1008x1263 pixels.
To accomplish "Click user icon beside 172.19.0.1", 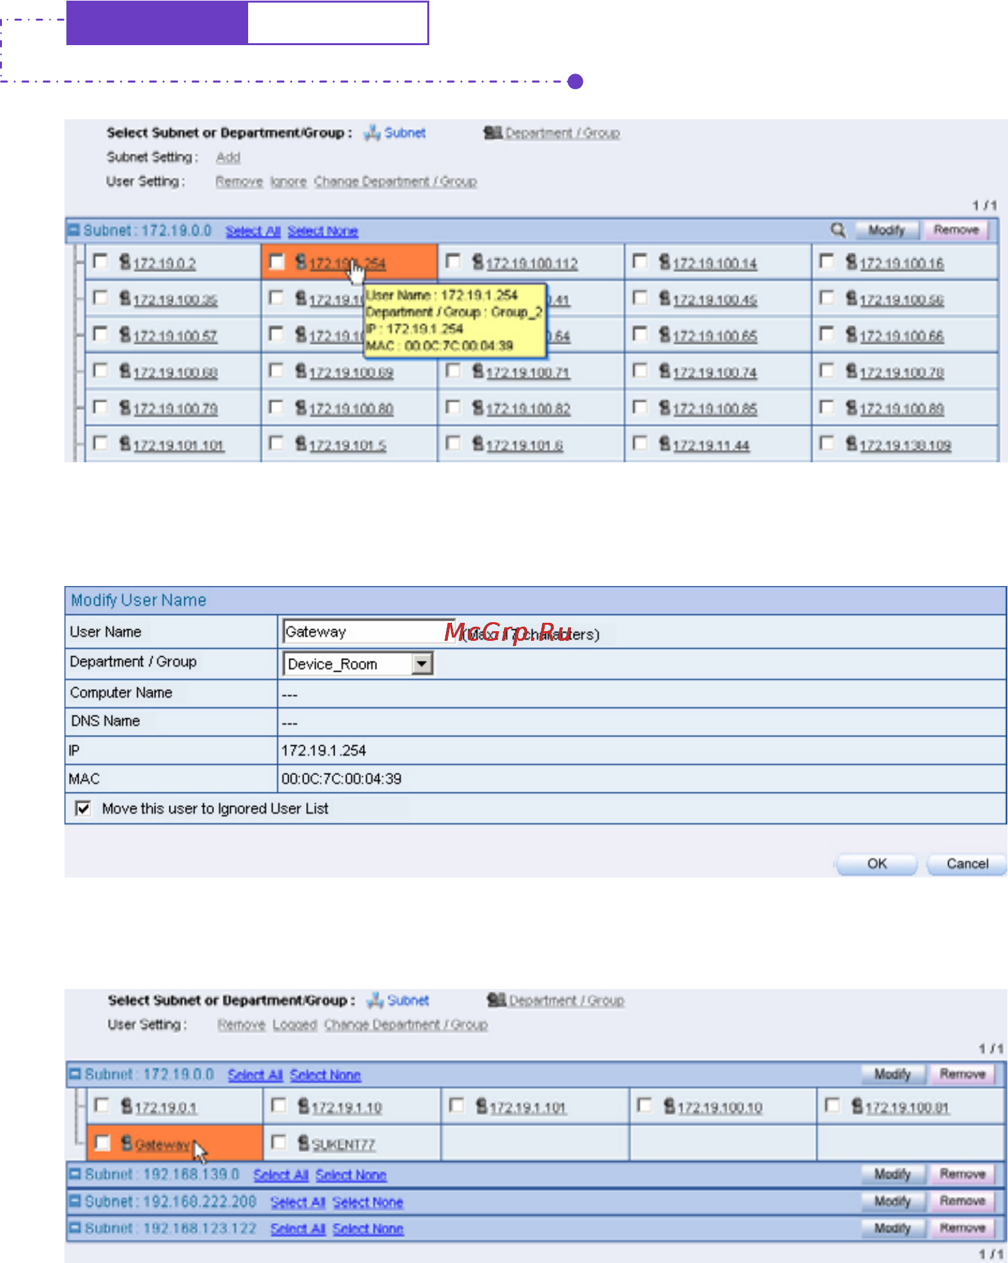I will [x=127, y=1106].
